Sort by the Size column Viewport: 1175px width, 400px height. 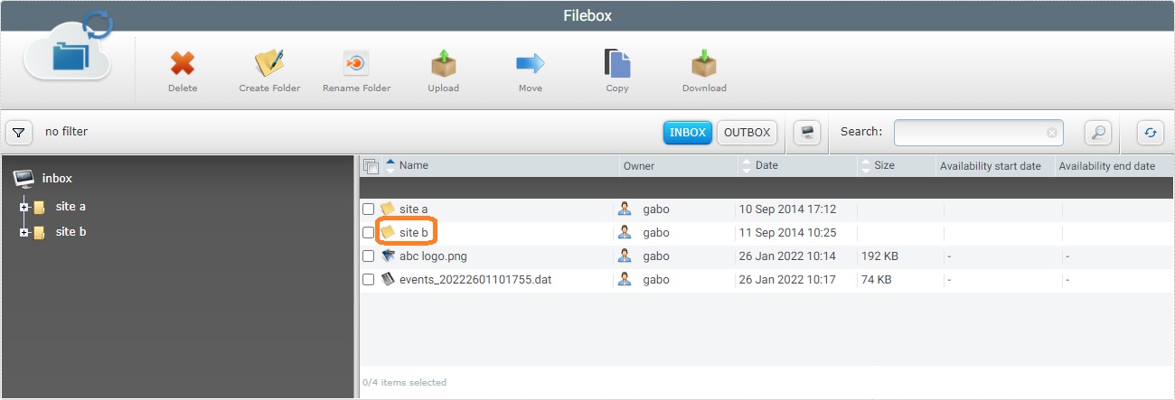(884, 166)
